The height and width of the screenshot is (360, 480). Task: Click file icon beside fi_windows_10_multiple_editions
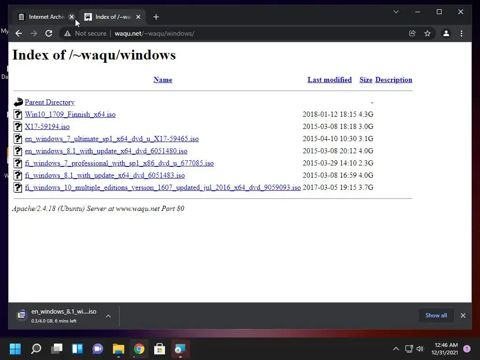(18, 187)
